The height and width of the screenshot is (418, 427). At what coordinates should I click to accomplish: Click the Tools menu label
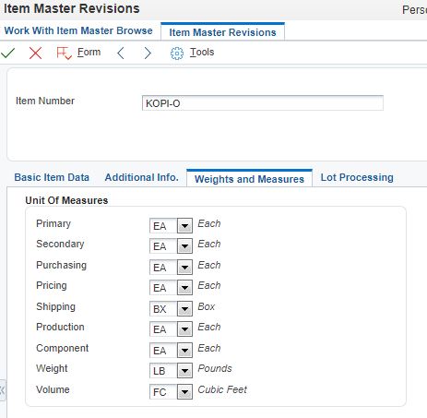[202, 52]
